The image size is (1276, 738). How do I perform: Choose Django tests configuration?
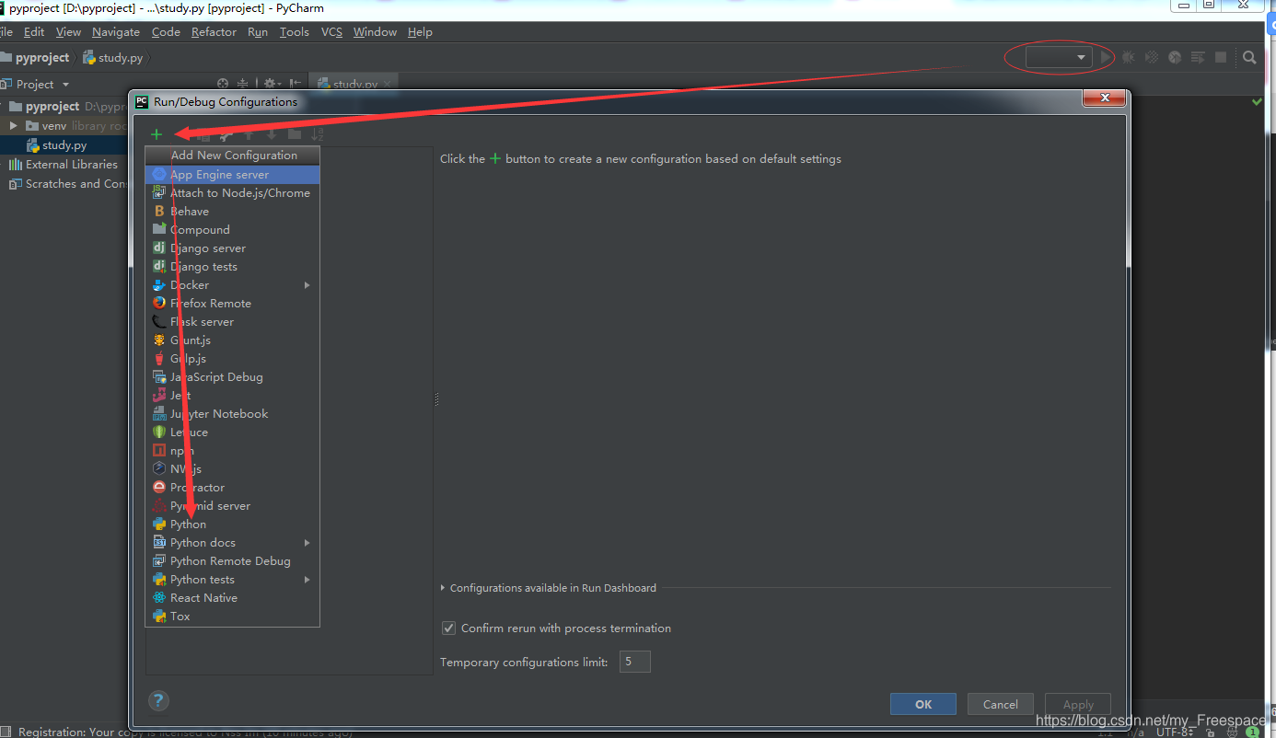[x=232, y=266]
